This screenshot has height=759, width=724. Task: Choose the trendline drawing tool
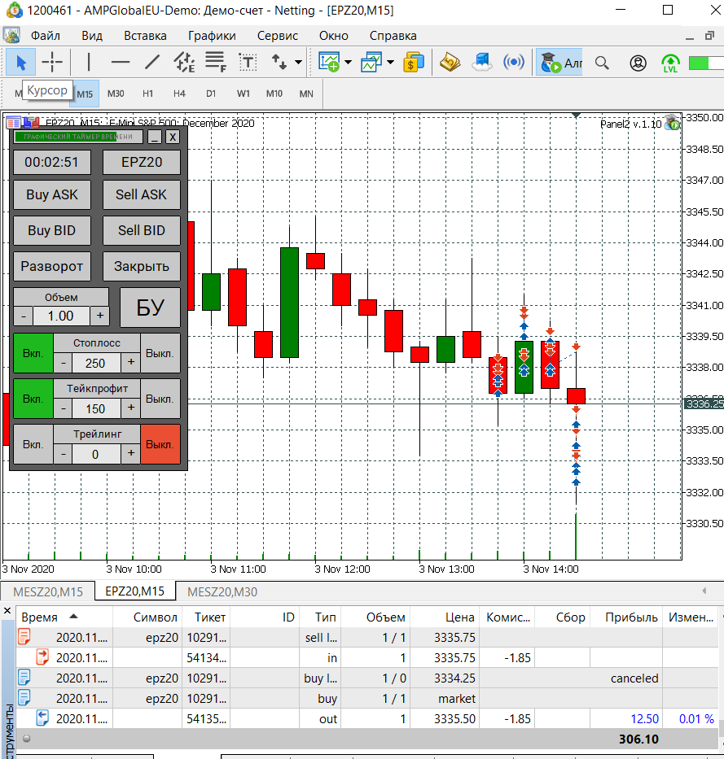(152, 63)
